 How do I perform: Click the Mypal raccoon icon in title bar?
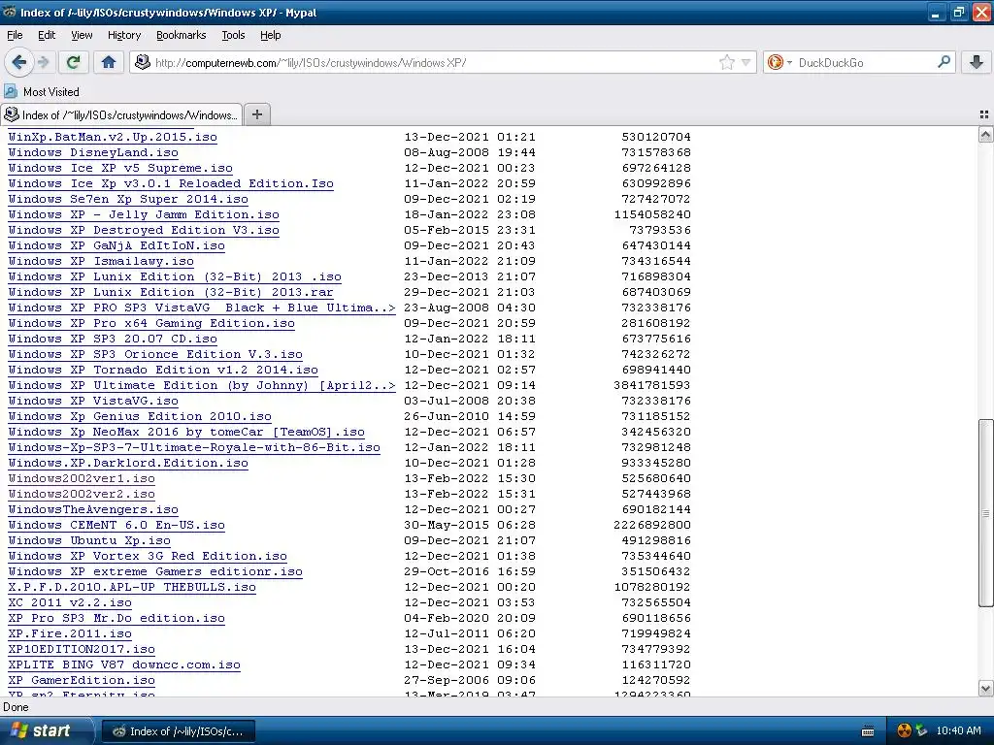10,12
